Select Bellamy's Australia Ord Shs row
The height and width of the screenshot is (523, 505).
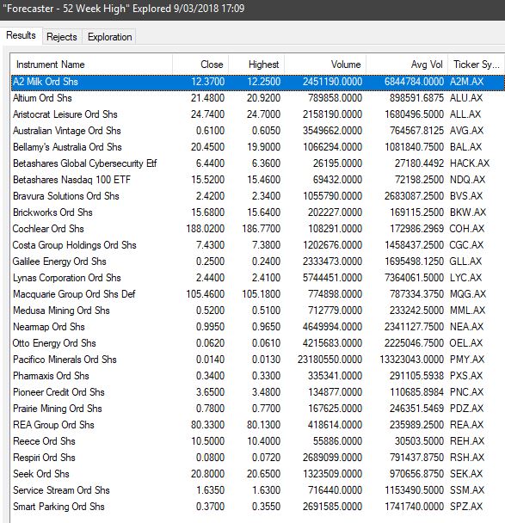258,147
